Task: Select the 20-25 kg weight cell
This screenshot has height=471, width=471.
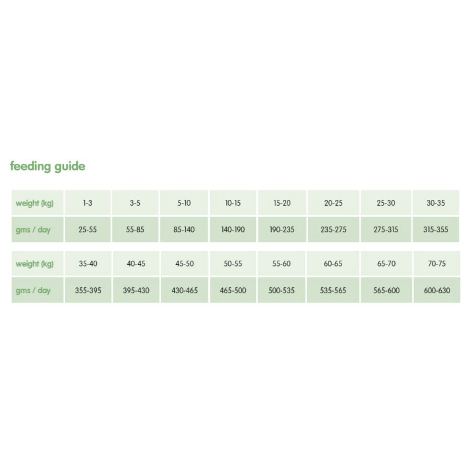Action: (x=333, y=203)
